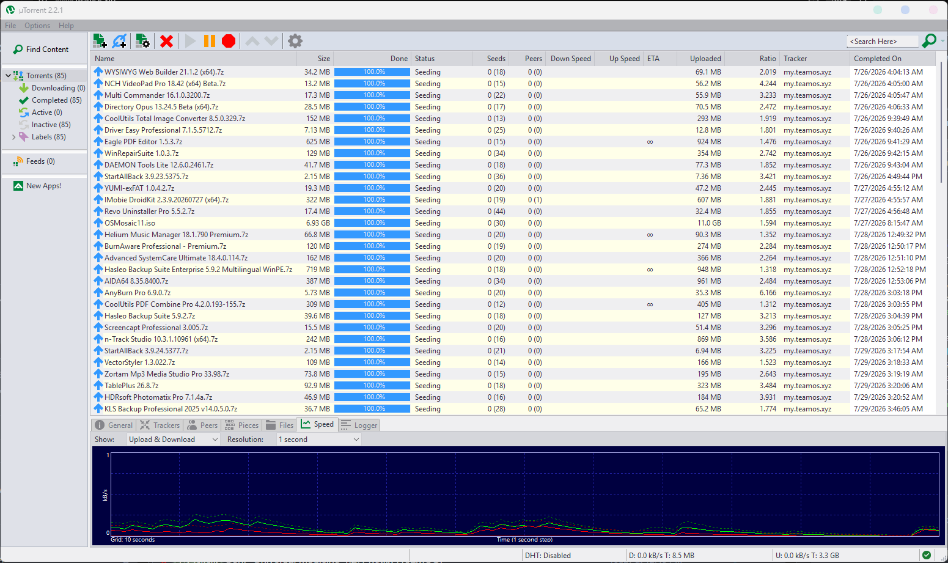Sort by the Status column header
This screenshot has height=563, width=948.
[442, 59]
